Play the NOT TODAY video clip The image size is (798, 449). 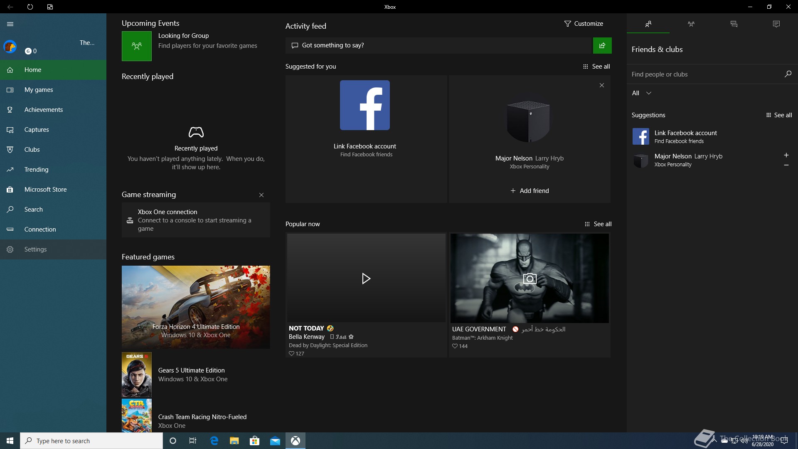point(366,278)
